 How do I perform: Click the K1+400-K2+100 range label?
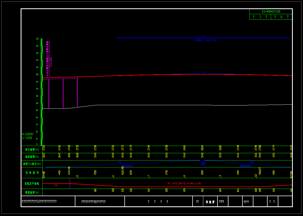271,12
